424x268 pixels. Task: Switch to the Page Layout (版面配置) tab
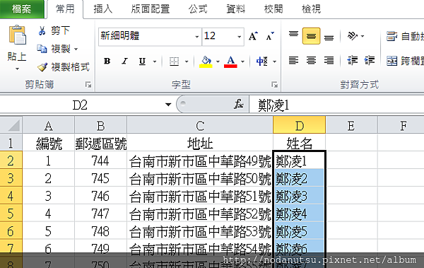tap(151, 9)
